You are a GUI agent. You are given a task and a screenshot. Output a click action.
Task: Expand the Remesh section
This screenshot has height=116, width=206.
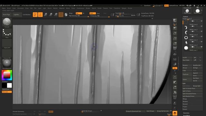(x=185, y=104)
